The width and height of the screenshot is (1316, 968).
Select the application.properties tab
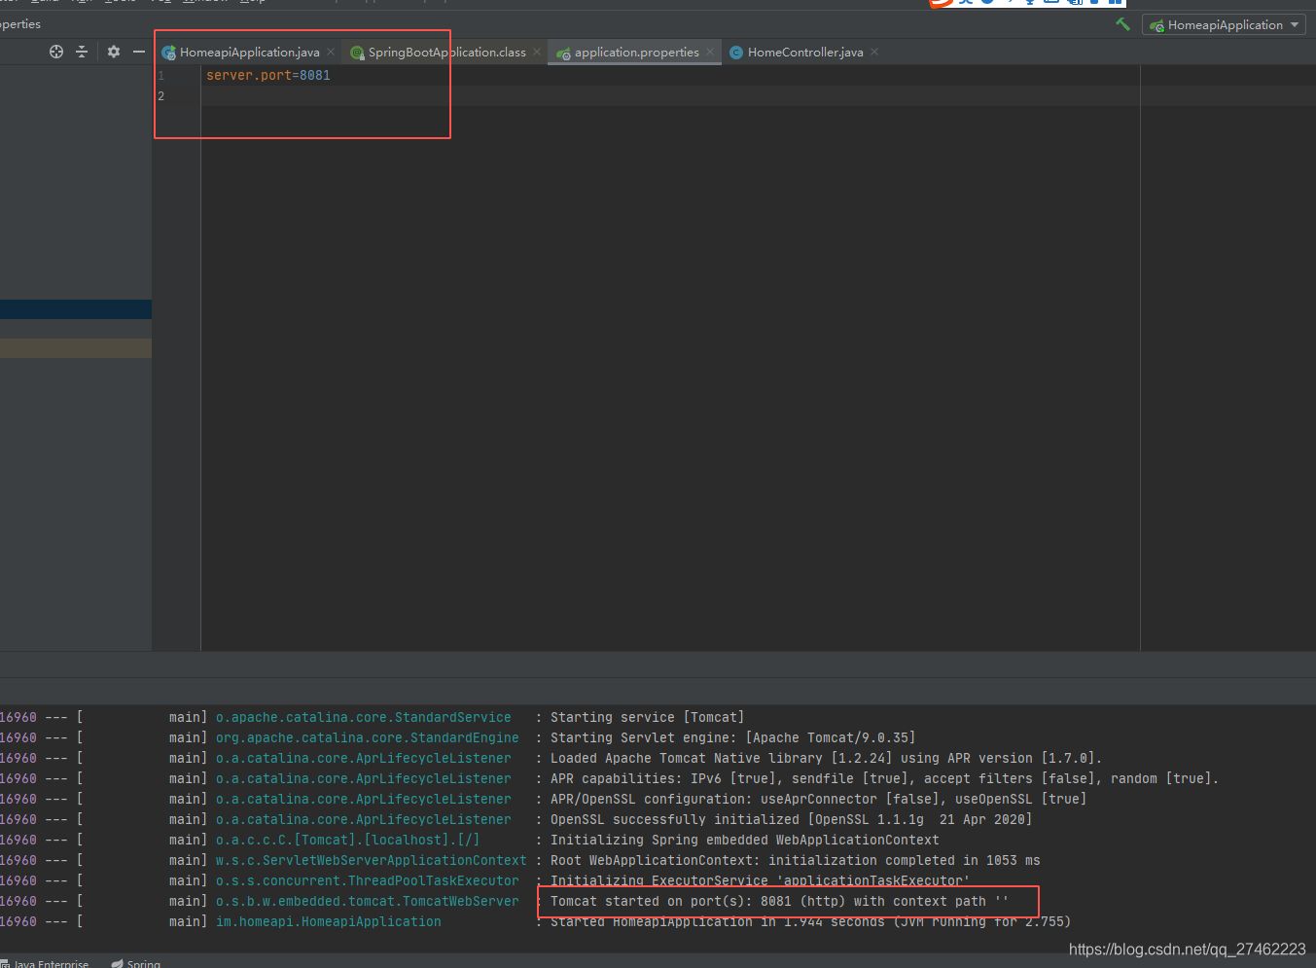636,53
